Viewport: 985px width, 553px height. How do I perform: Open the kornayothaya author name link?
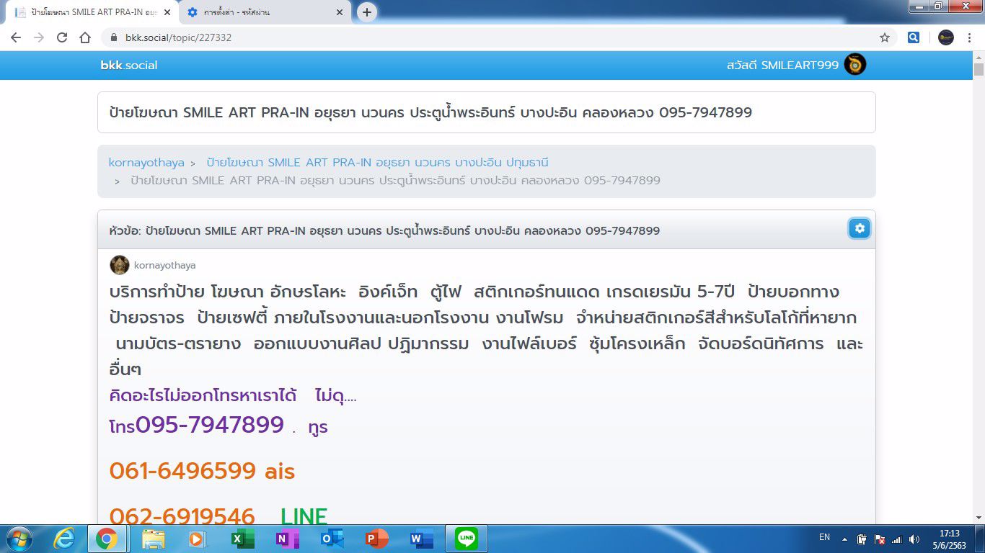point(164,266)
